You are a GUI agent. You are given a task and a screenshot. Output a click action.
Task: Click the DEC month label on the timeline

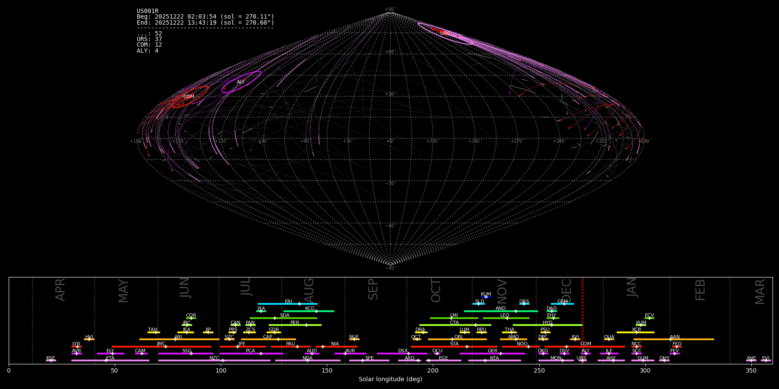coord(567,290)
